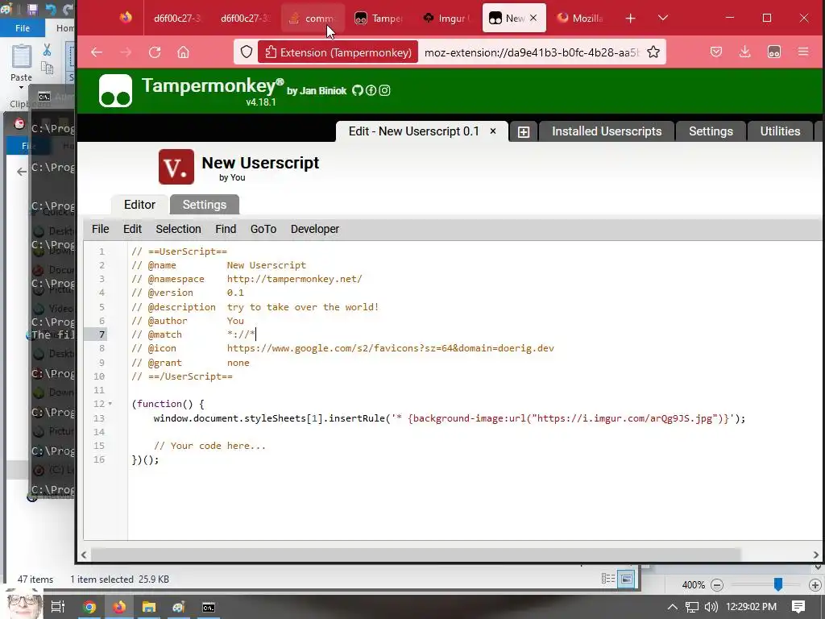The width and height of the screenshot is (825, 619).
Task: Create a new userscript with plus tab
Action: (524, 131)
